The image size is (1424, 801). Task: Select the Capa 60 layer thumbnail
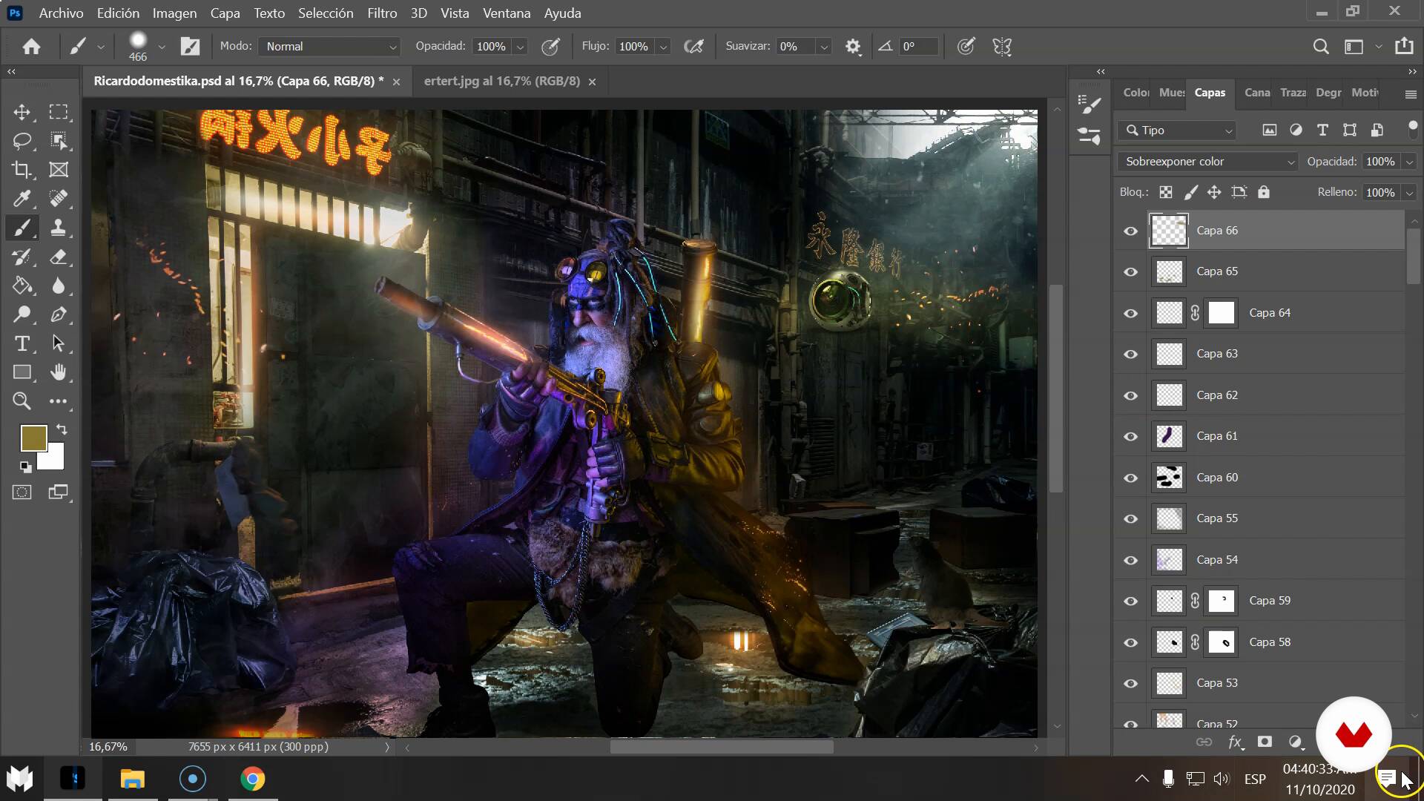tap(1169, 478)
